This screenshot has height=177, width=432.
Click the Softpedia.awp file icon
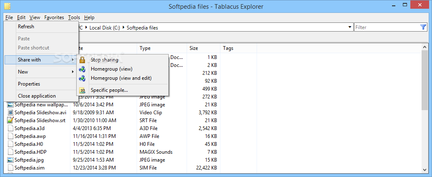click(10, 136)
